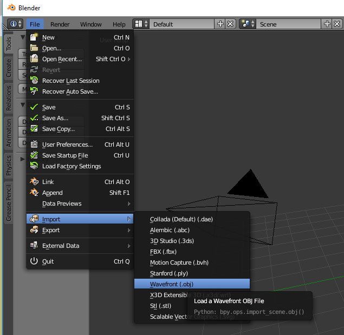Switch to the Animation tab
The image size is (344, 335).
9,133
